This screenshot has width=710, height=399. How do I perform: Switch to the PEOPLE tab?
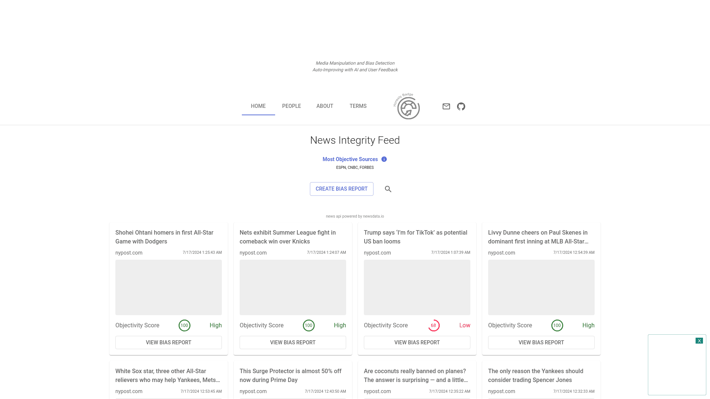tap(291, 106)
